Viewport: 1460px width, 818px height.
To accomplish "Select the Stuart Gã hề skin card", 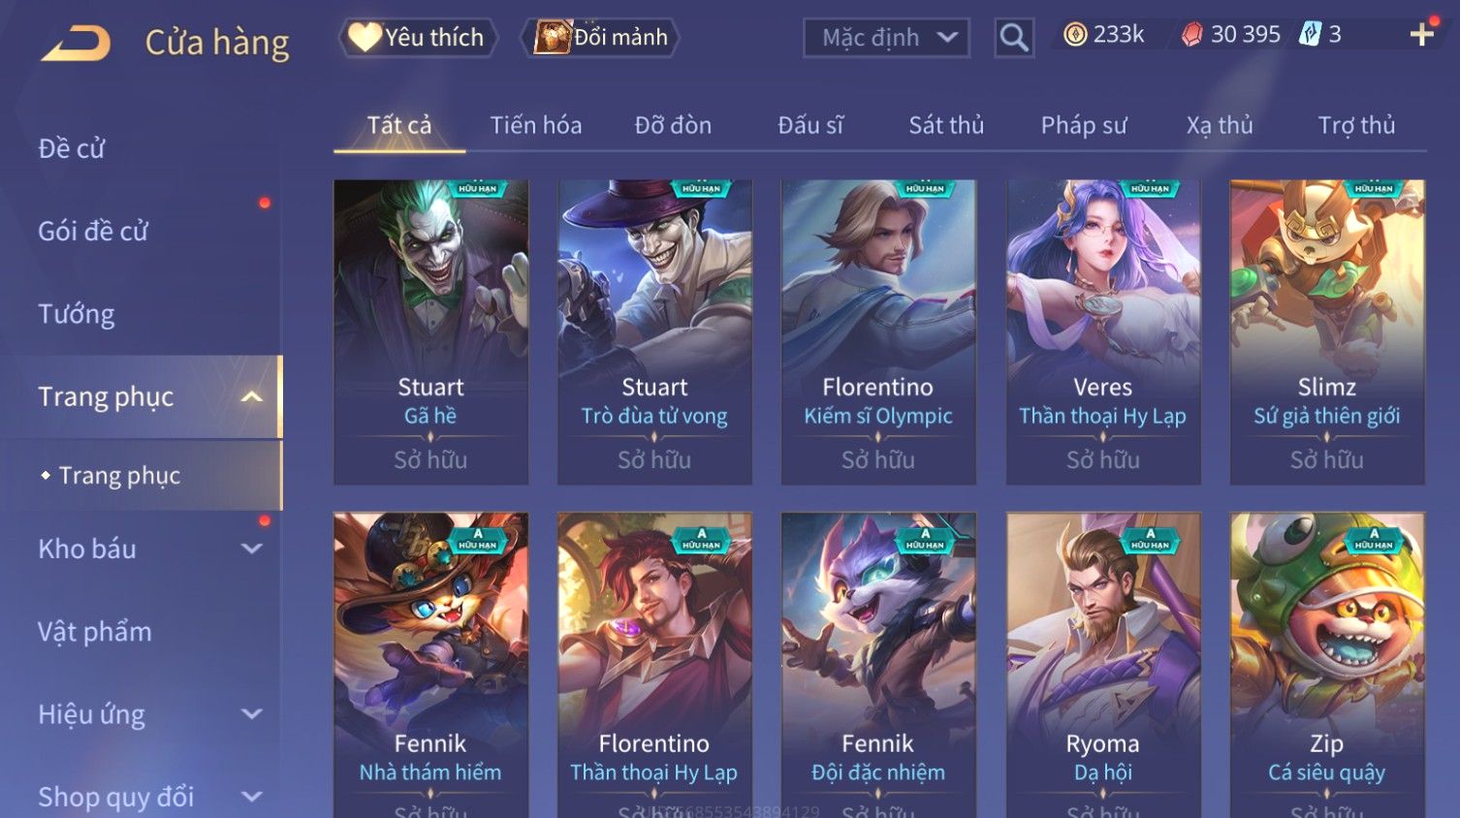I will pos(430,331).
